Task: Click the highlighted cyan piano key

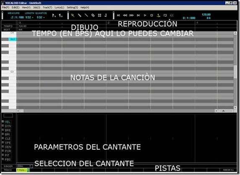Action: pos(13,39)
